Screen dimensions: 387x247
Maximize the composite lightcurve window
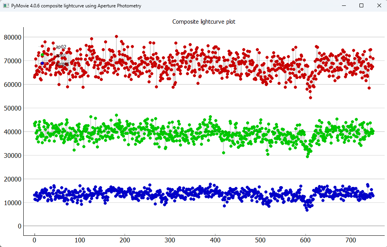coord(361,5)
